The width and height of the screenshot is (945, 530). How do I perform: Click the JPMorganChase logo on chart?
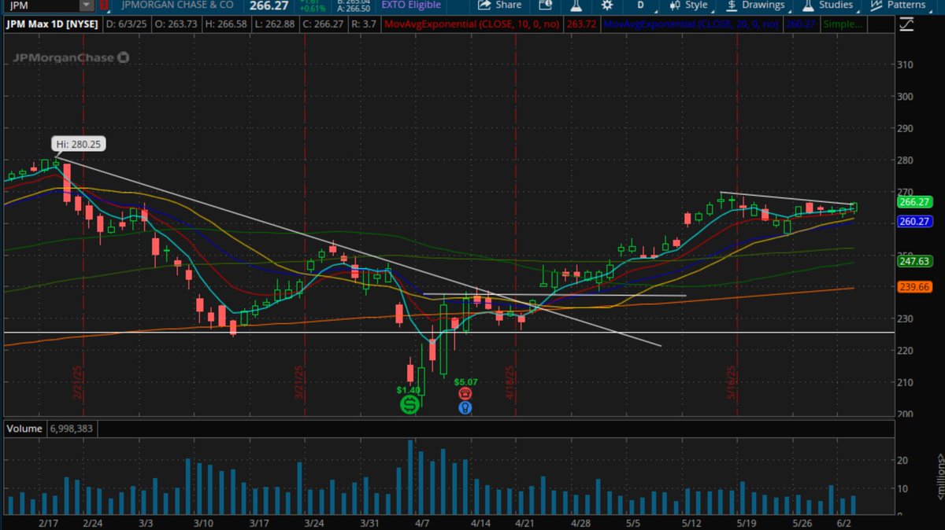[x=69, y=57]
